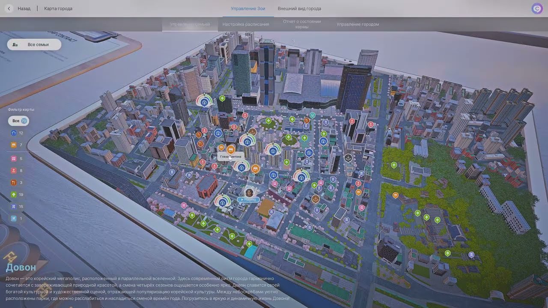Click the Глаза Тритона tooltip label
Viewport: 548px width, 308px height.
[231, 157]
